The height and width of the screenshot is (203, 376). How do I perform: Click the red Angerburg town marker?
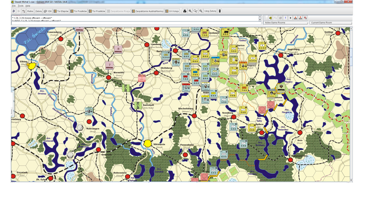coord(281,55)
